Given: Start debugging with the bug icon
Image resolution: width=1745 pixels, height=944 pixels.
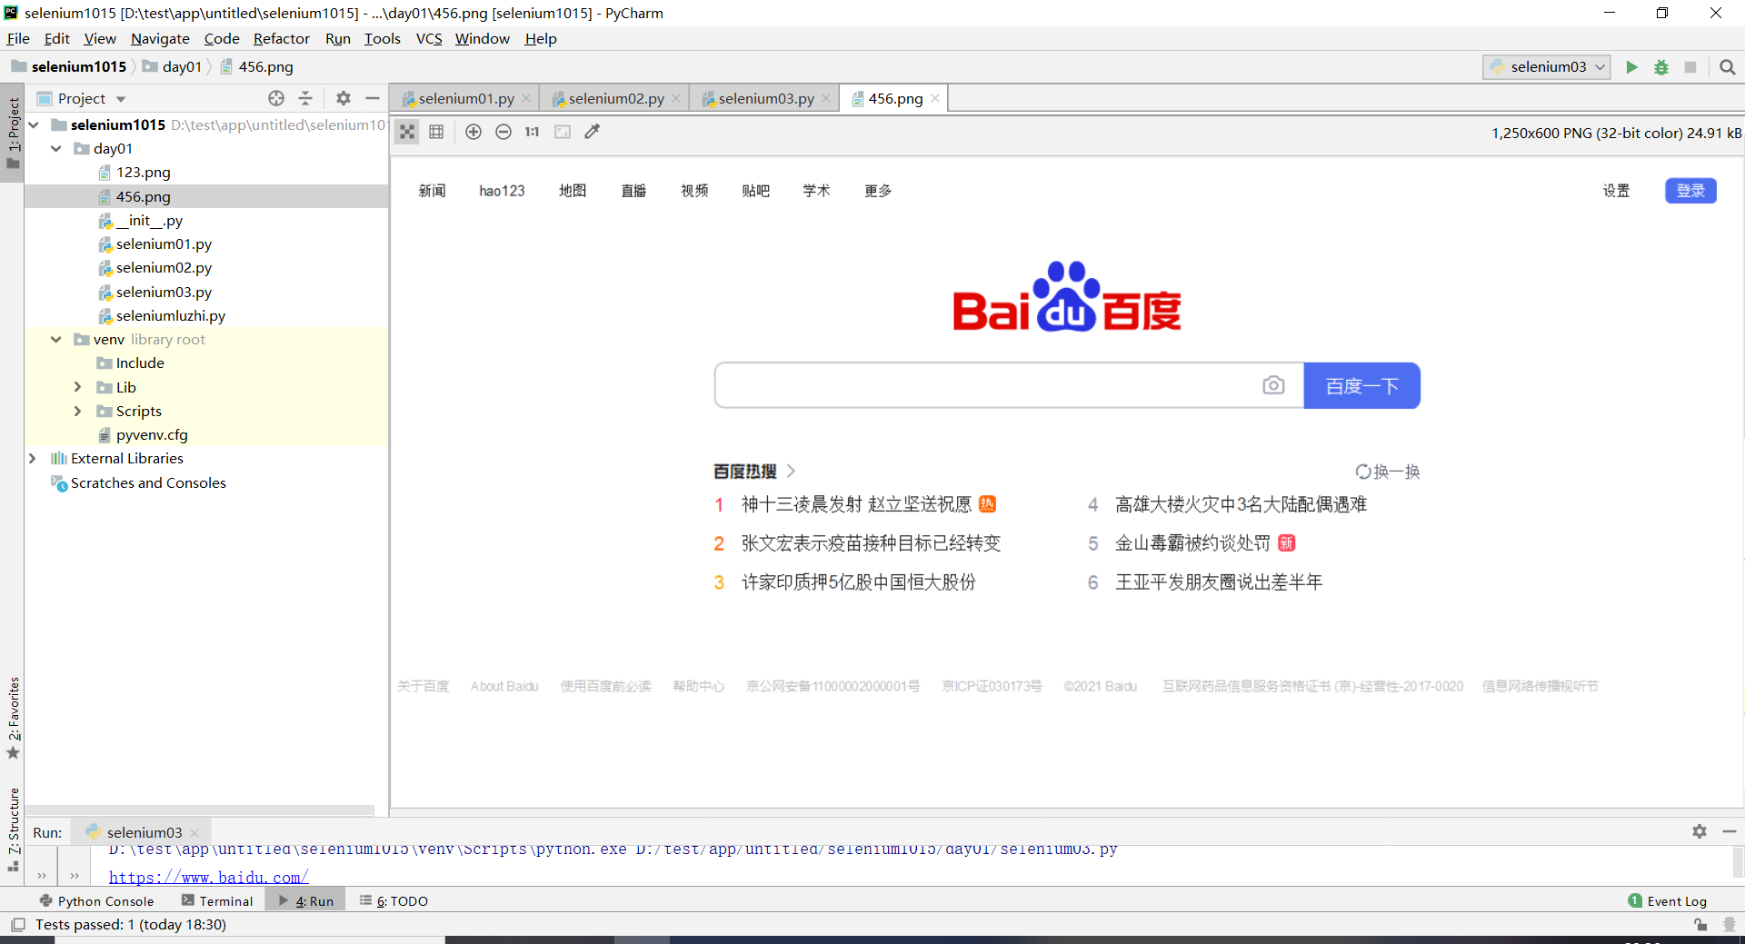Looking at the screenshot, I should click(1661, 67).
